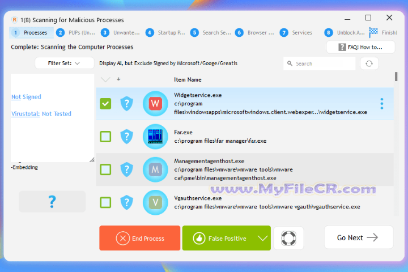Click the refresh scan icon button
Screen dimensions: 408x272
369,63
